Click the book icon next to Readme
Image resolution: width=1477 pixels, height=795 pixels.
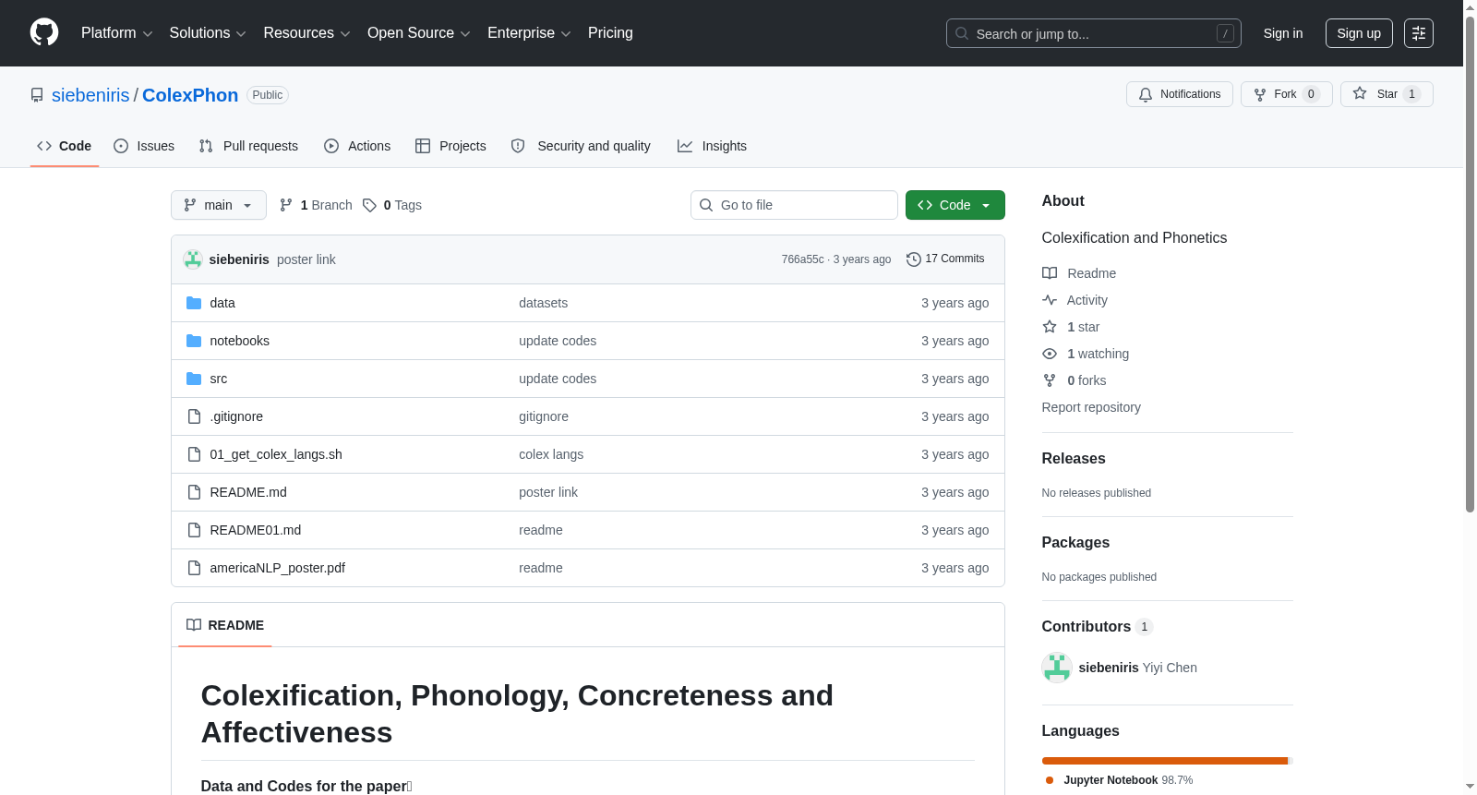pos(1050,273)
